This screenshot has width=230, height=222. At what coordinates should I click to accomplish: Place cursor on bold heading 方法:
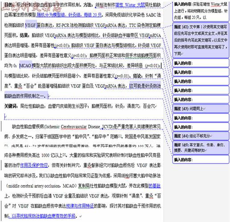point(88,5)
